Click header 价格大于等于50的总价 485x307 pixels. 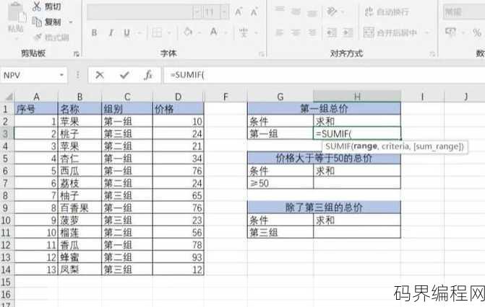pyautogui.click(x=324, y=158)
